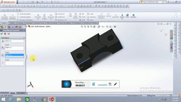Click Zoom to Fit in view toolbar
The height and width of the screenshot is (102, 181).
pos(82,27)
